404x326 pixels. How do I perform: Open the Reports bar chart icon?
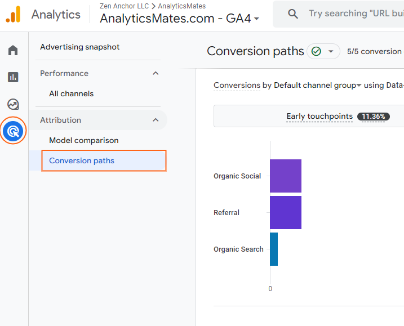click(x=13, y=77)
